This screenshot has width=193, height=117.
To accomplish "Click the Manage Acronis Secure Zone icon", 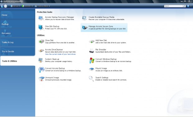I will pos(85,28).
